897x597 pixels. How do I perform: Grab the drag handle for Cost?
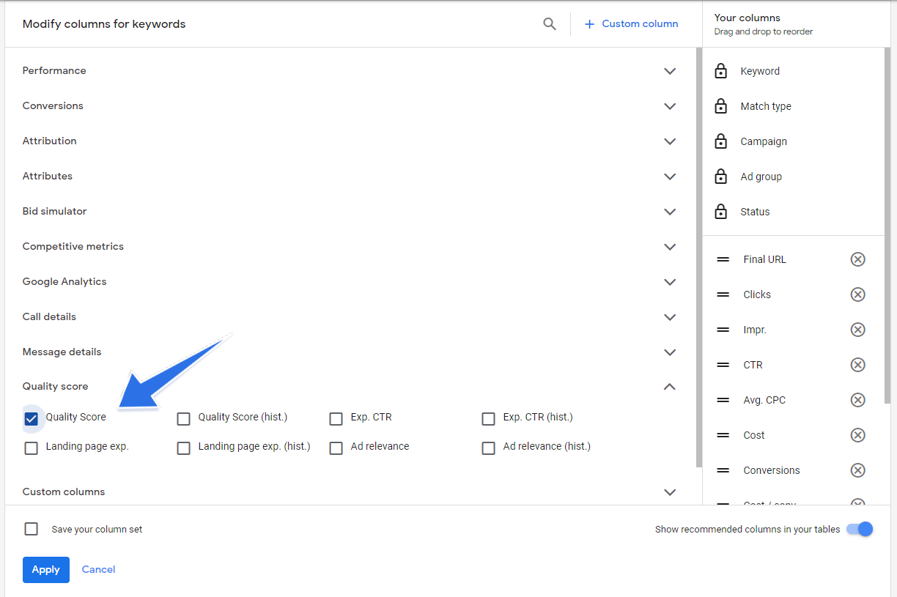click(723, 435)
